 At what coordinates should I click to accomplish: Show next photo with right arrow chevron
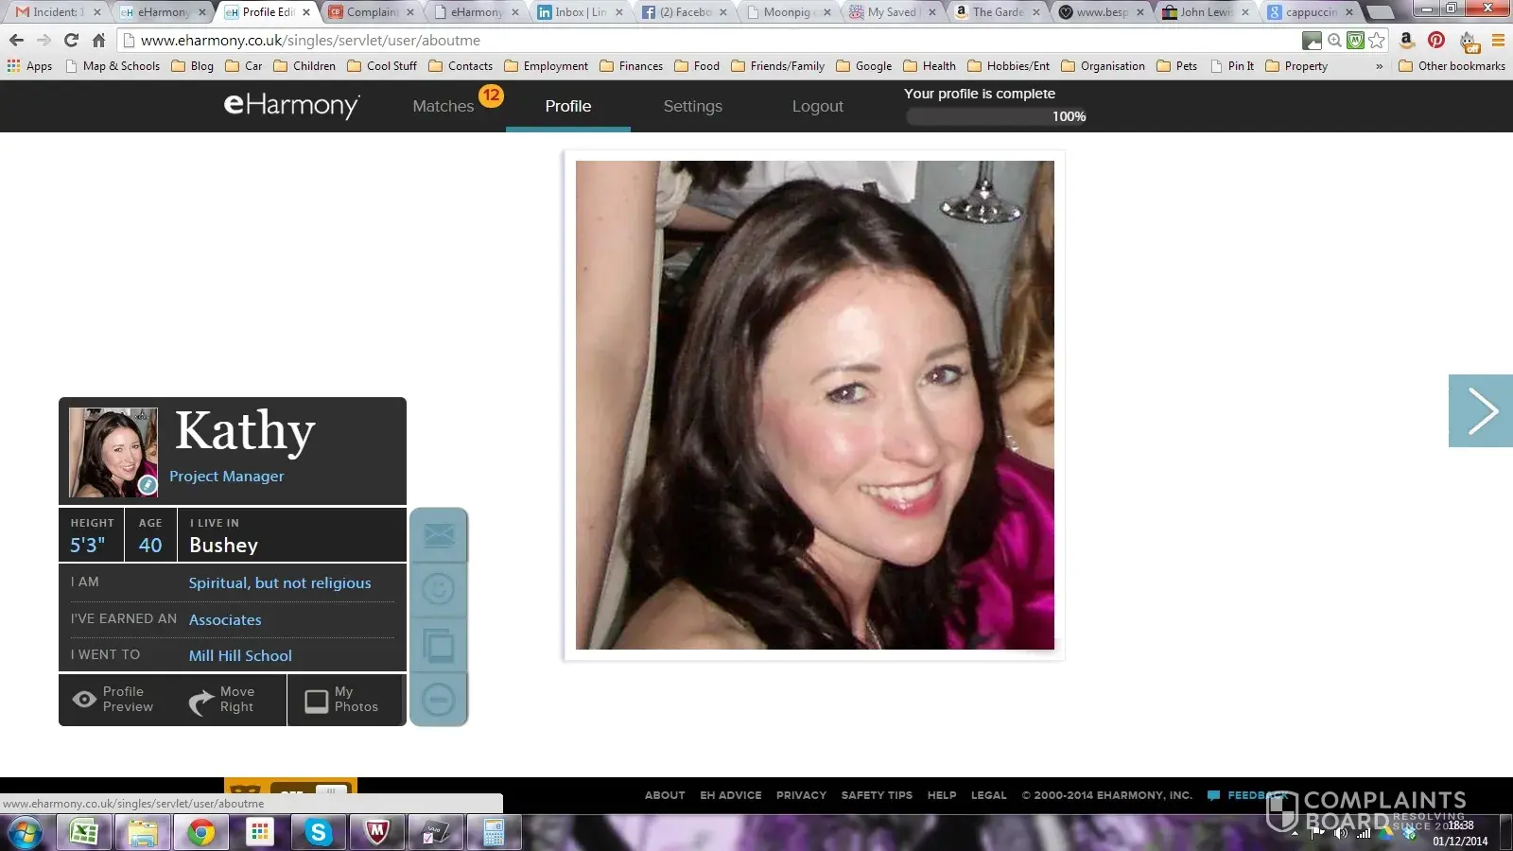tap(1481, 411)
